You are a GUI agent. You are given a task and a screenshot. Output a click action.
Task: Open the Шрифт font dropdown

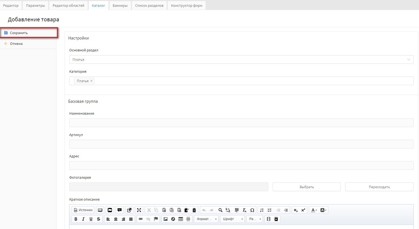pyautogui.click(x=232, y=219)
